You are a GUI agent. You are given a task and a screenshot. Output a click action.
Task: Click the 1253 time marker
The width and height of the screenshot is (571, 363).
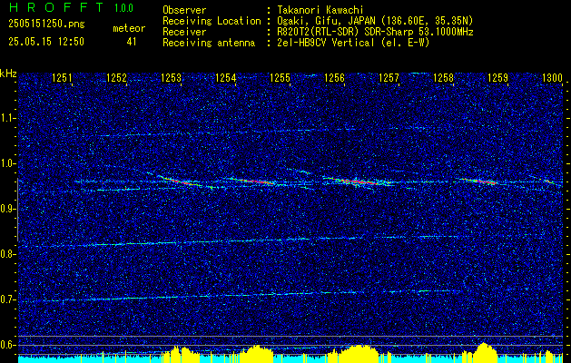[x=171, y=77]
